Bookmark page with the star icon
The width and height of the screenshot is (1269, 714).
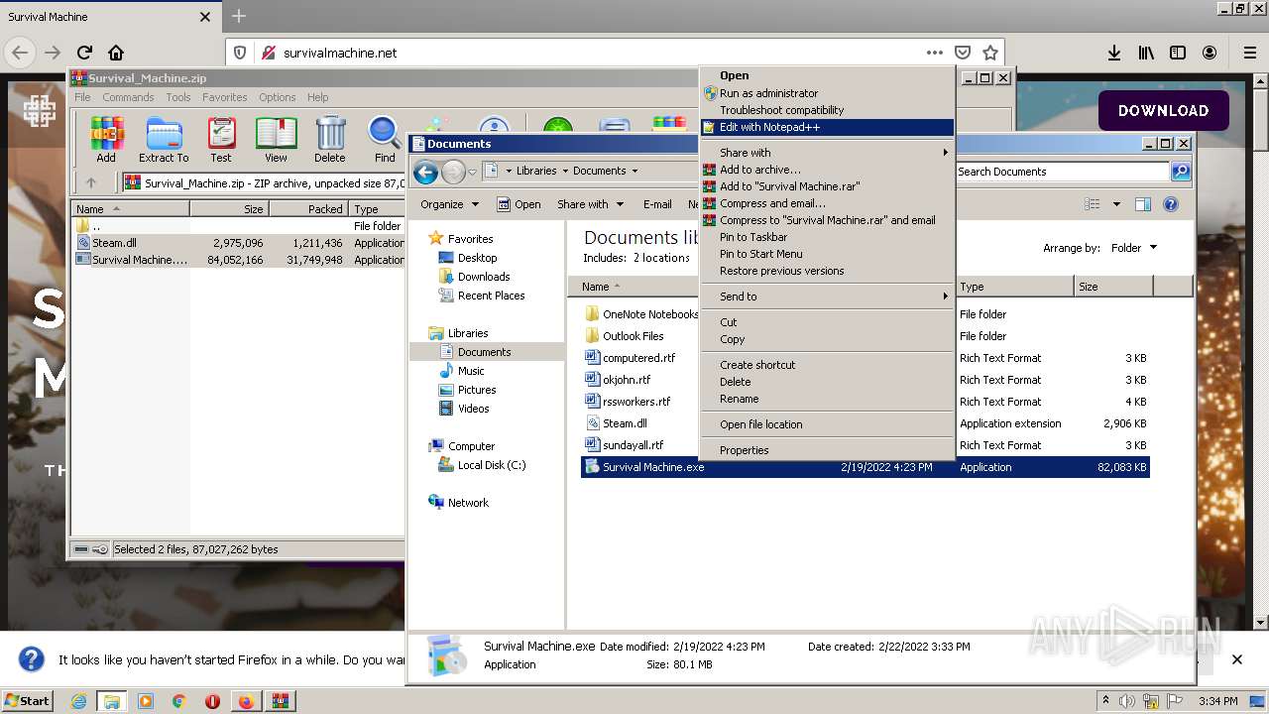989,53
